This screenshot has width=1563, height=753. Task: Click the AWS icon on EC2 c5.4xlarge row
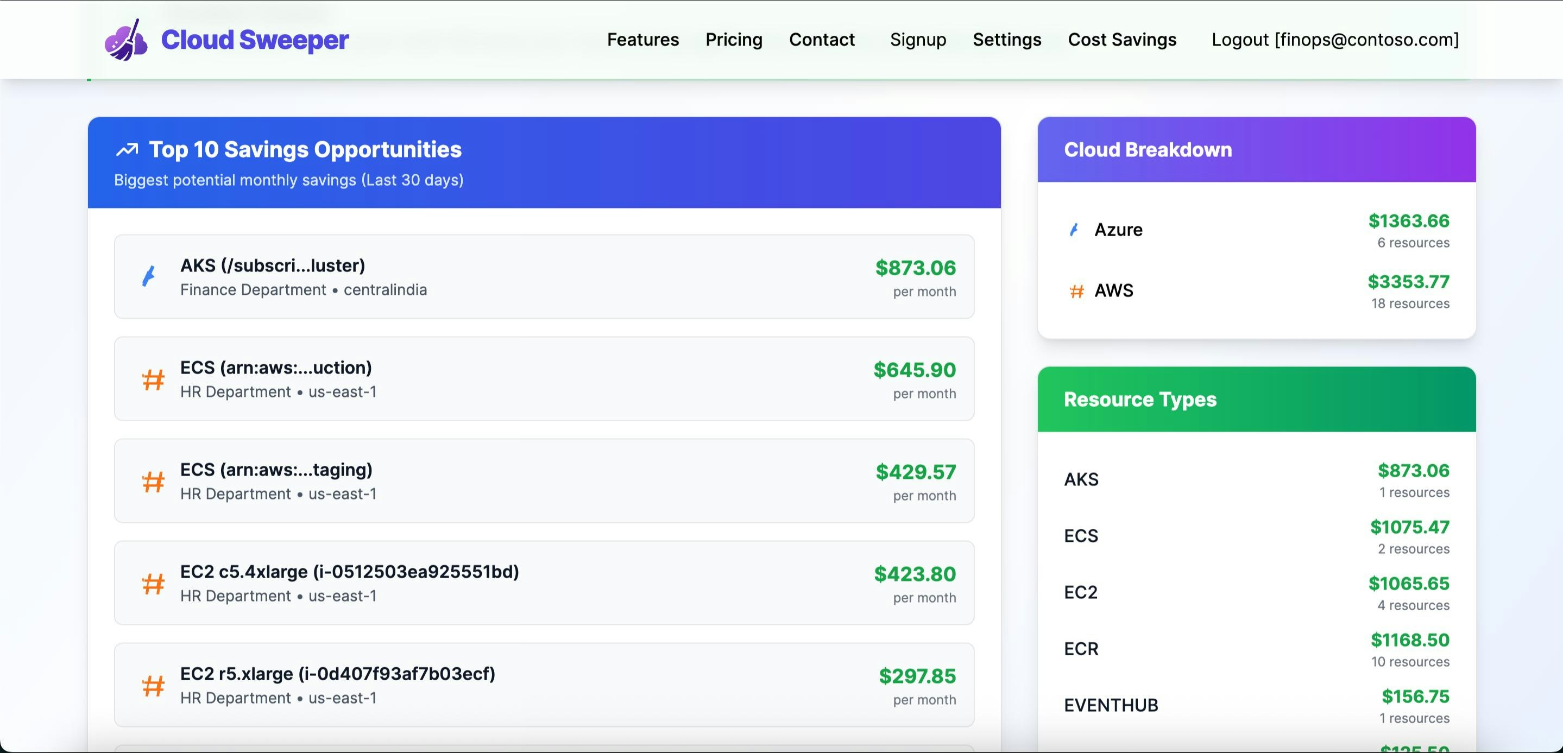click(154, 584)
